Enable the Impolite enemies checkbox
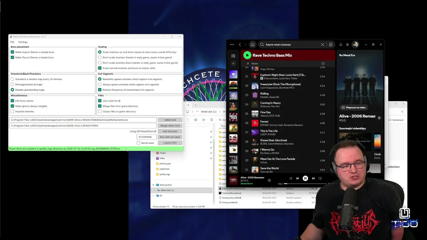Viewport: 427px width, 240px height. (12, 111)
